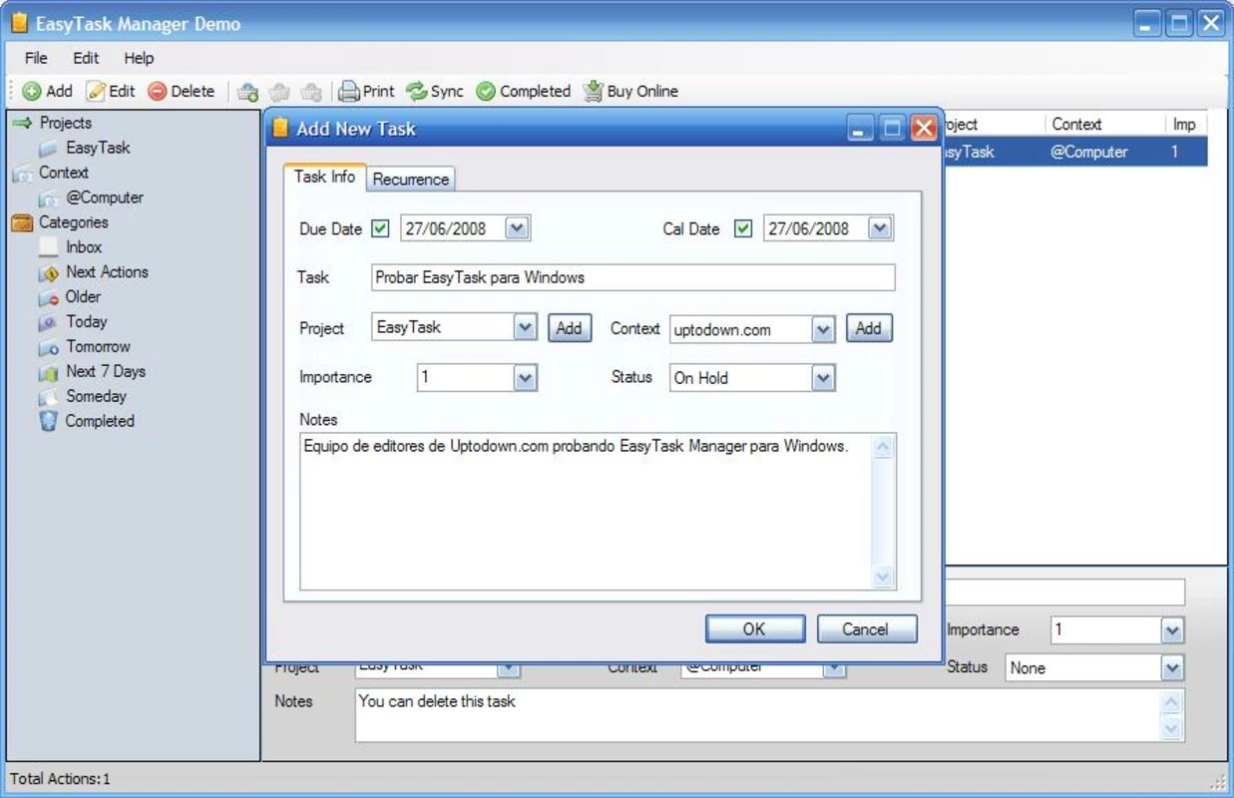This screenshot has width=1234, height=798.
Task: Maximize the Add New Task dialog
Action: click(x=893, y=128)
